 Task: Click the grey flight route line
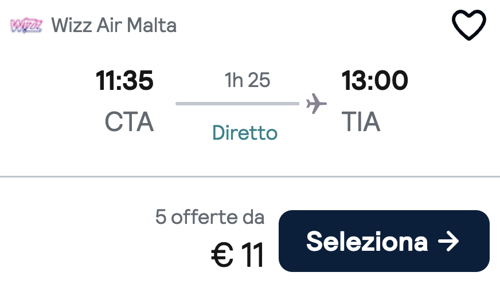pos(237,104)
